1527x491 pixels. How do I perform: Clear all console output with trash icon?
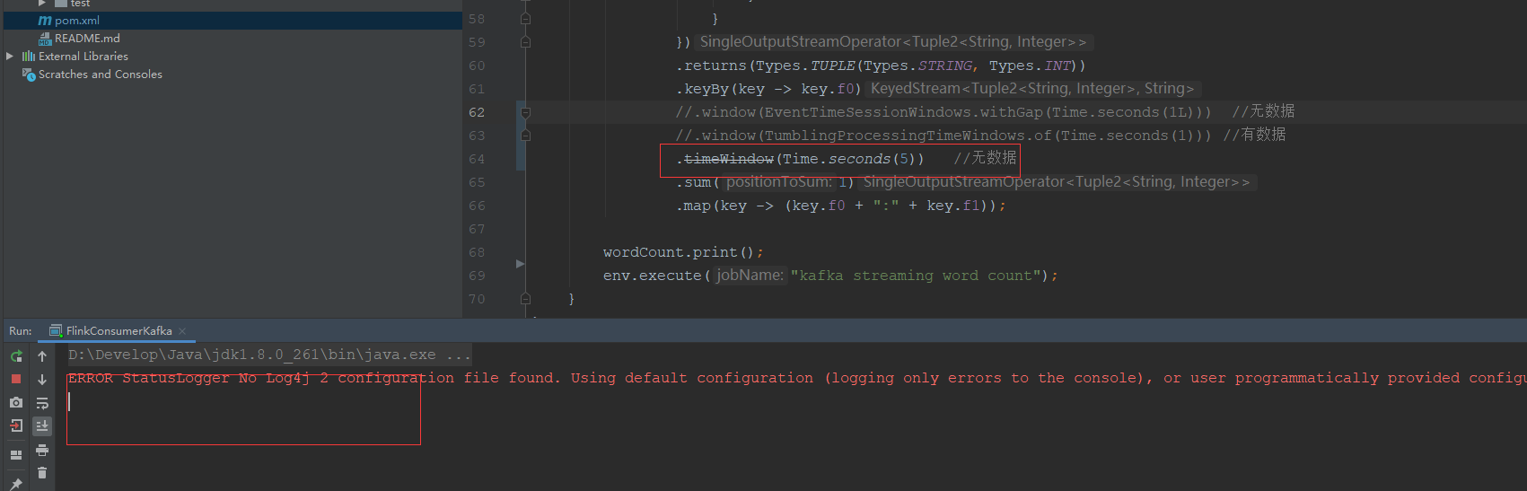coord(42,473)
